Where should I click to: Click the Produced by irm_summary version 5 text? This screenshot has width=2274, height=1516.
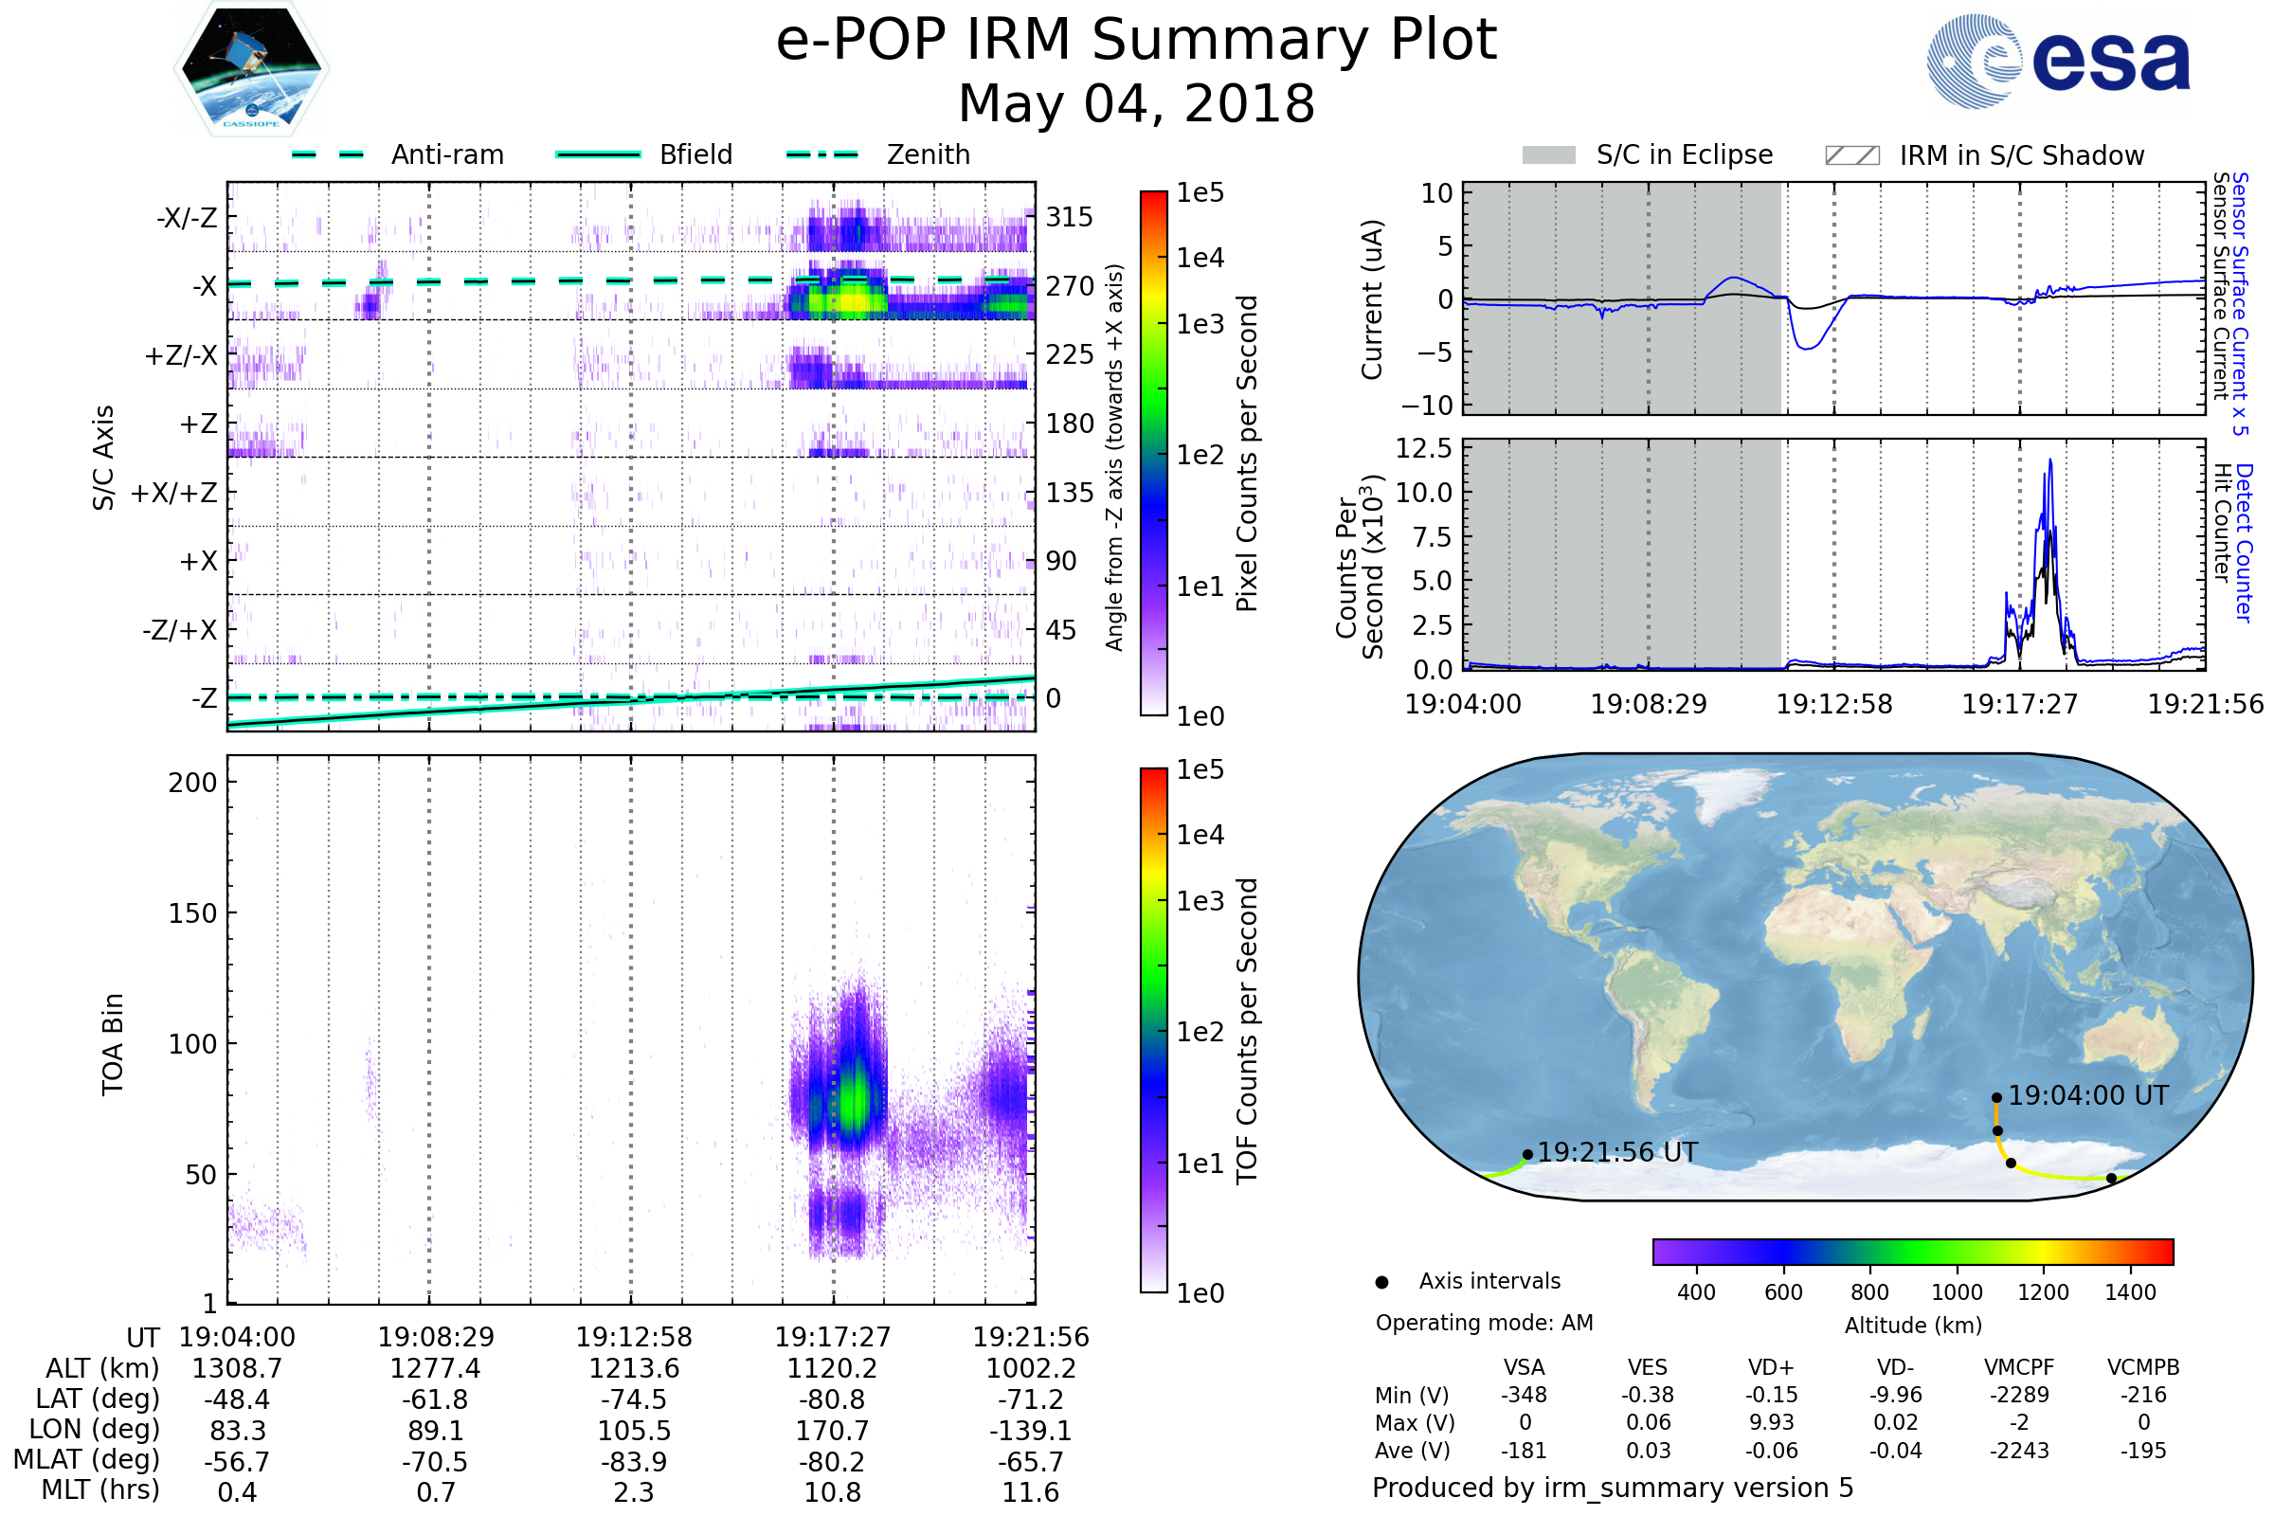tap(1613, 1488)
